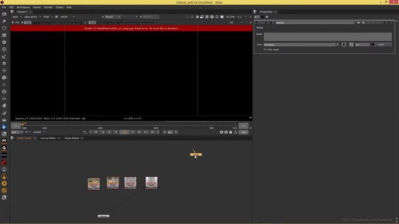The width and height of the screenshot is (399, 224).
Task: Open the Image nodes toolbar menu
Action: 4,14
